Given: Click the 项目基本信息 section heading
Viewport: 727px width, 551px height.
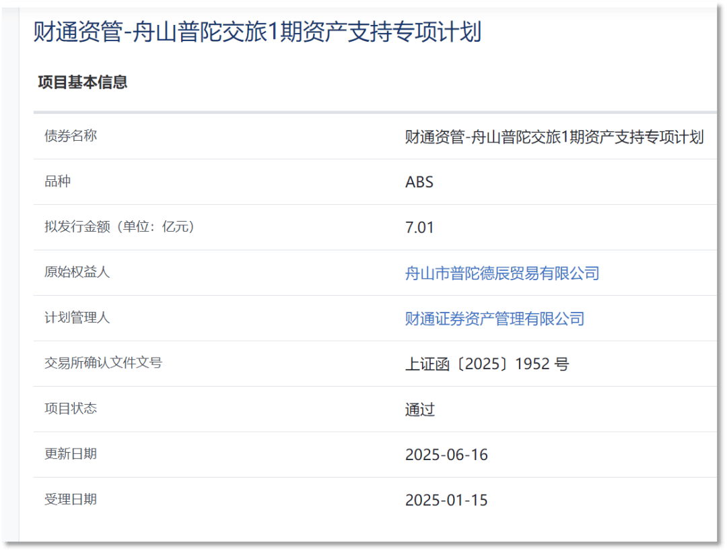Looking at the screenshot, I should click(x=83, y=82).
